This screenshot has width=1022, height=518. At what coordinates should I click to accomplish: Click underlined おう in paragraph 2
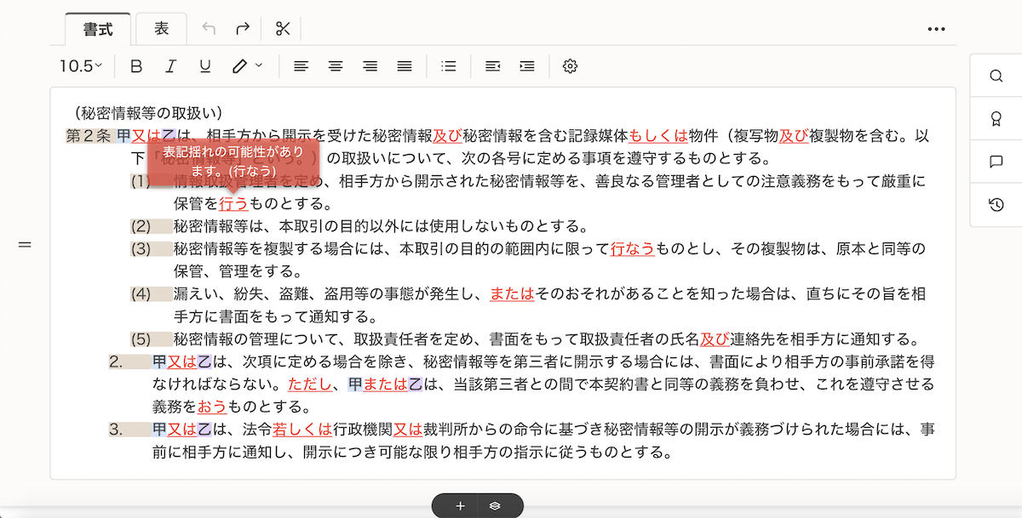(x=211, y=407)
